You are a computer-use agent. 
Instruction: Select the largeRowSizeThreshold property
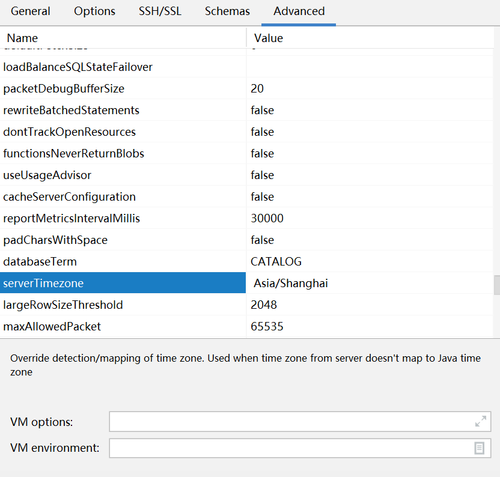coord(123,305)
